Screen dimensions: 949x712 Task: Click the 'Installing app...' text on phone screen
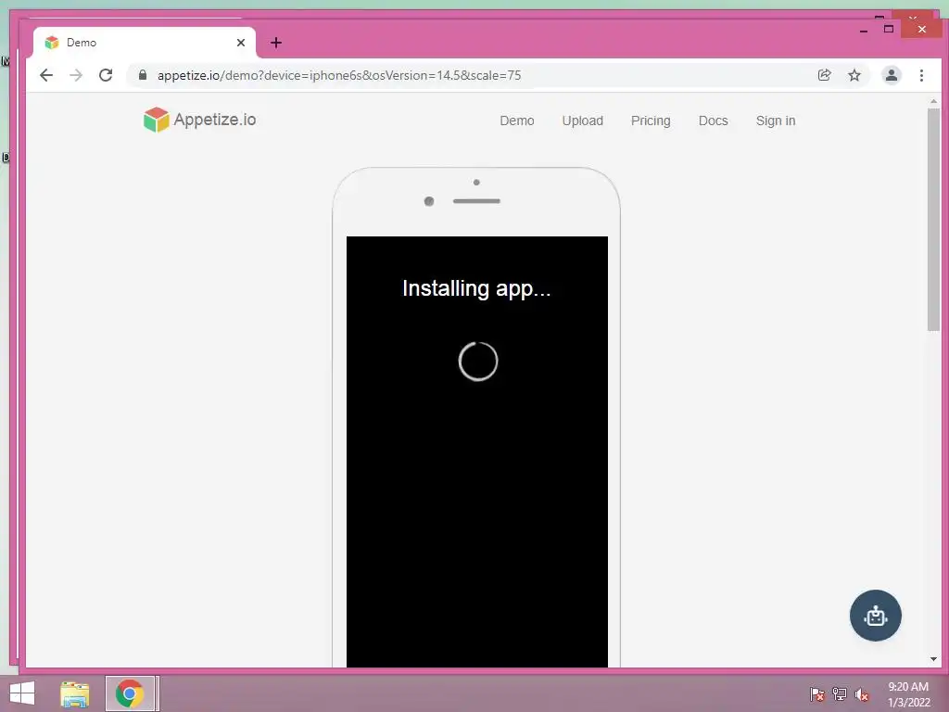[477, 289]
